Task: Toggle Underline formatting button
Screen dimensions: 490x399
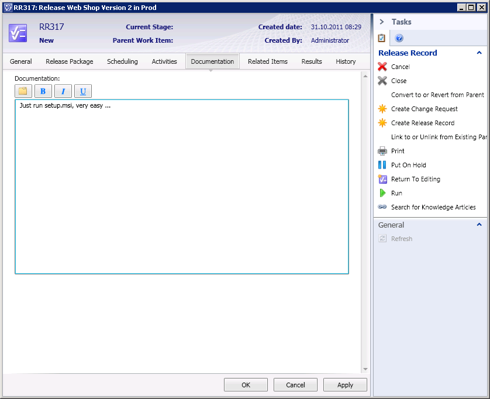Action: pyautogui.click(x=83, y=91)
